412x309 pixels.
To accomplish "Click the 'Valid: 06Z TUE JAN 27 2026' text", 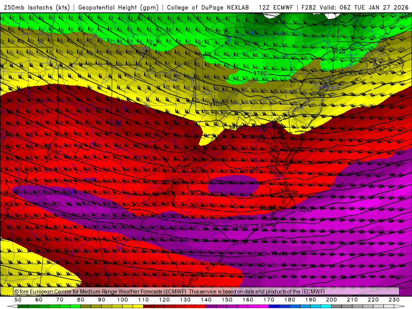I will click(x=366, y=8).
